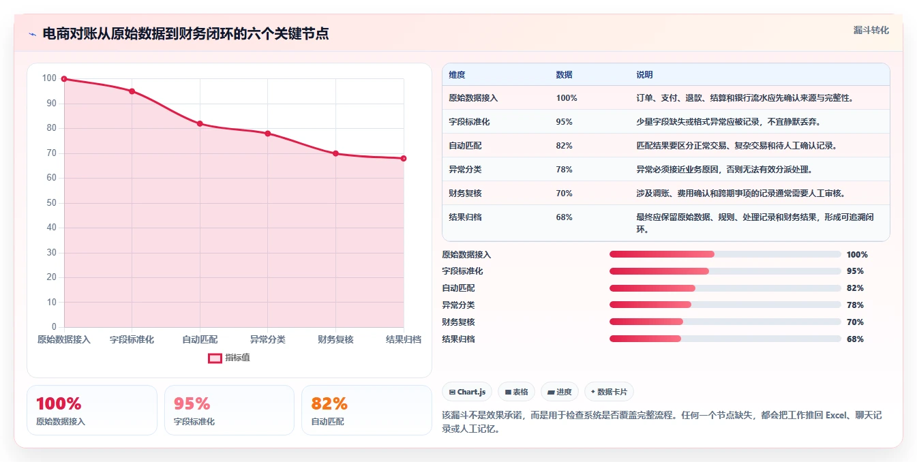Click the 表格 tag chip

tap(517, 392)
